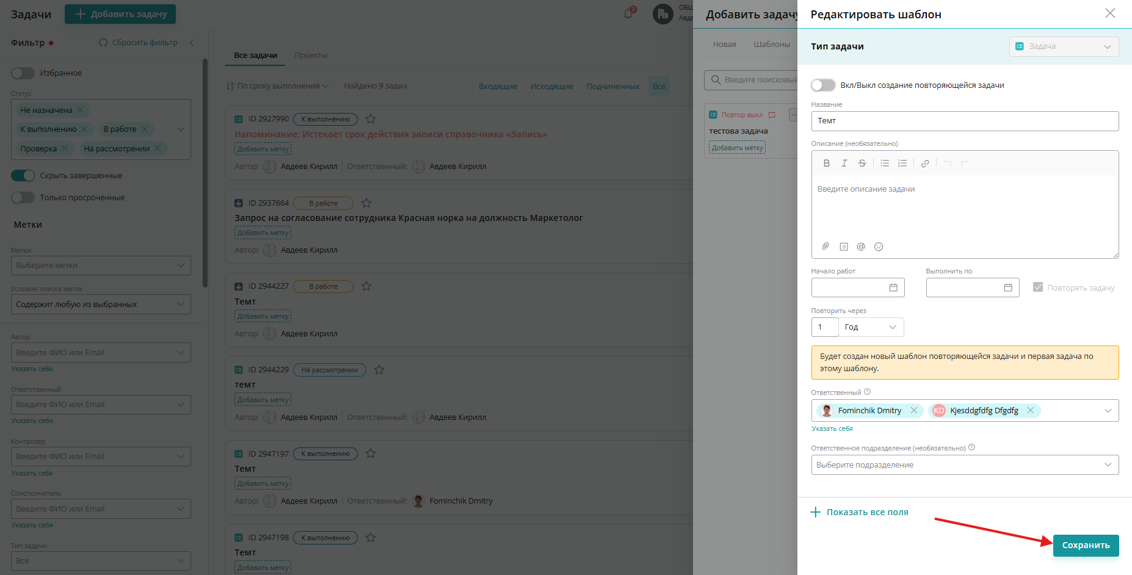The height and width of the screenshot is (575, 1132).
Task: Remove Не назначена status filter chip
Action: tap(81, 110)
